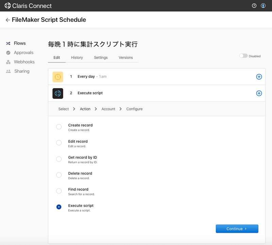Click the Claris Connect logo icon

(7, 6)
